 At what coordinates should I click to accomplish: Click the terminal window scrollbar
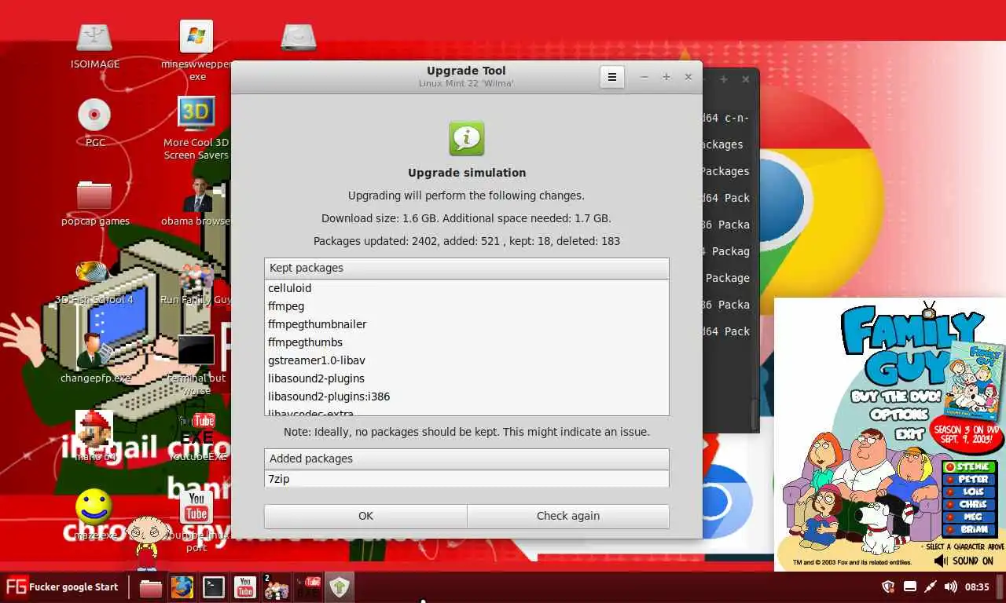point(755,415)
